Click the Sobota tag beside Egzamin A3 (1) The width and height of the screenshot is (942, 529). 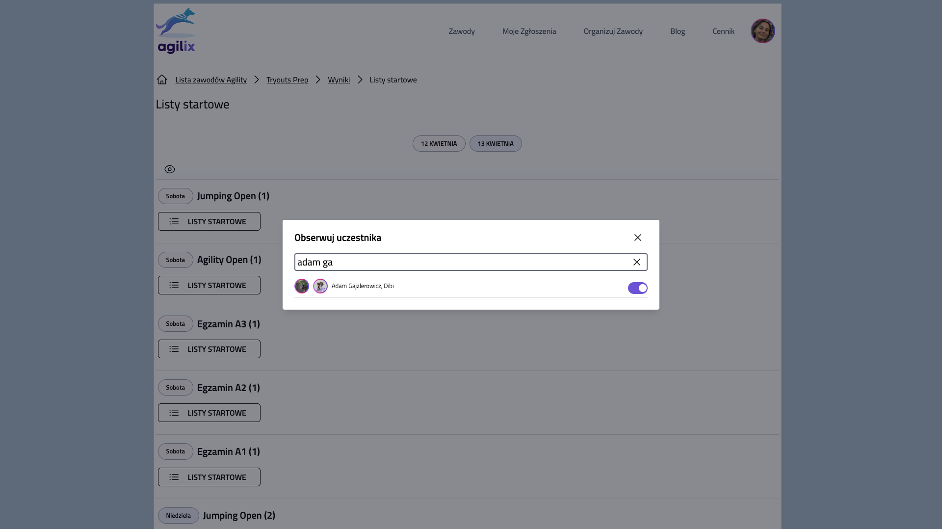click(176, 324)
